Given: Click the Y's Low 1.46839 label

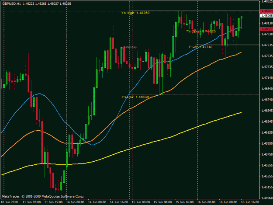Looking at the screenshot, I should (135, 97).
